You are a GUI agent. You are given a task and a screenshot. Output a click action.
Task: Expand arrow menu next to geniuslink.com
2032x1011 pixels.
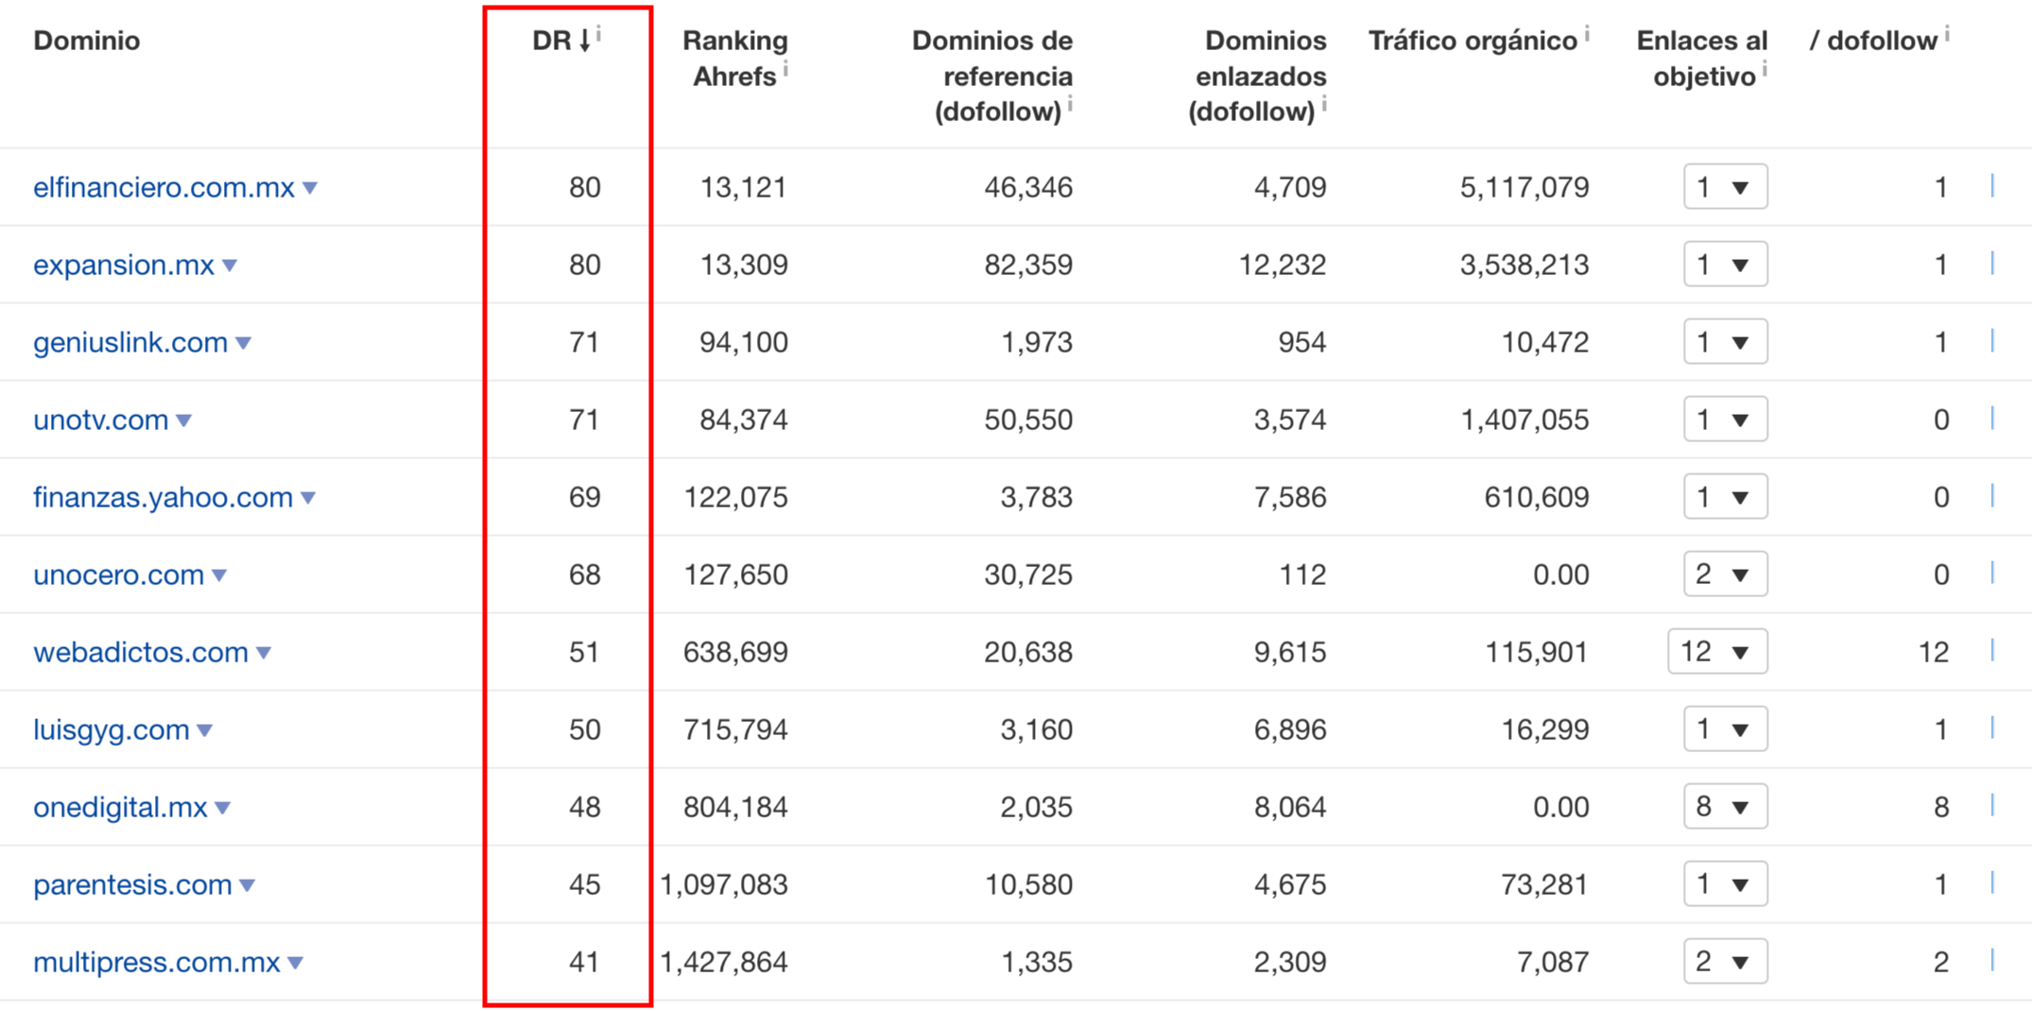click(244, 344)
